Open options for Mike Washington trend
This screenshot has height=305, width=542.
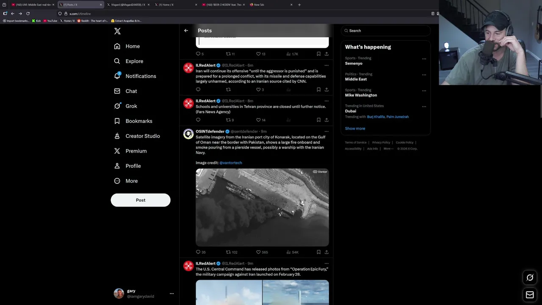[424, 91]
